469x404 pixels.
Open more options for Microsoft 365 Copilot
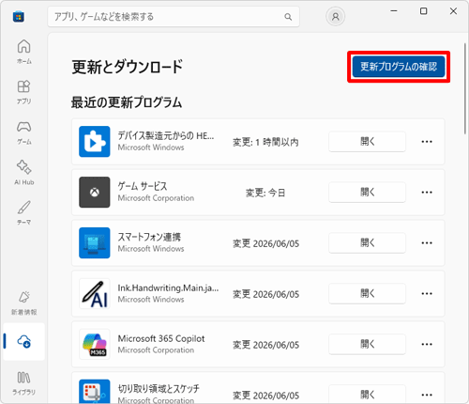coord(427,345)
